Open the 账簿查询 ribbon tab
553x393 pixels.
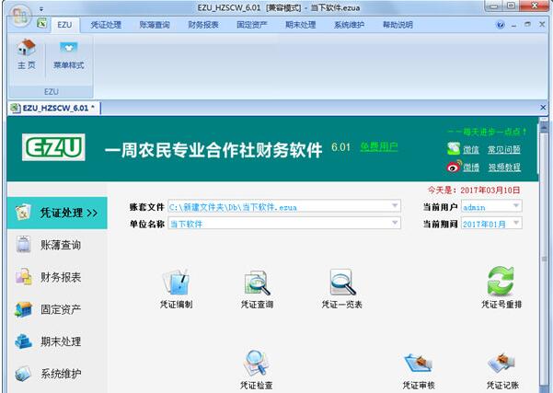[x=155, y=25]
